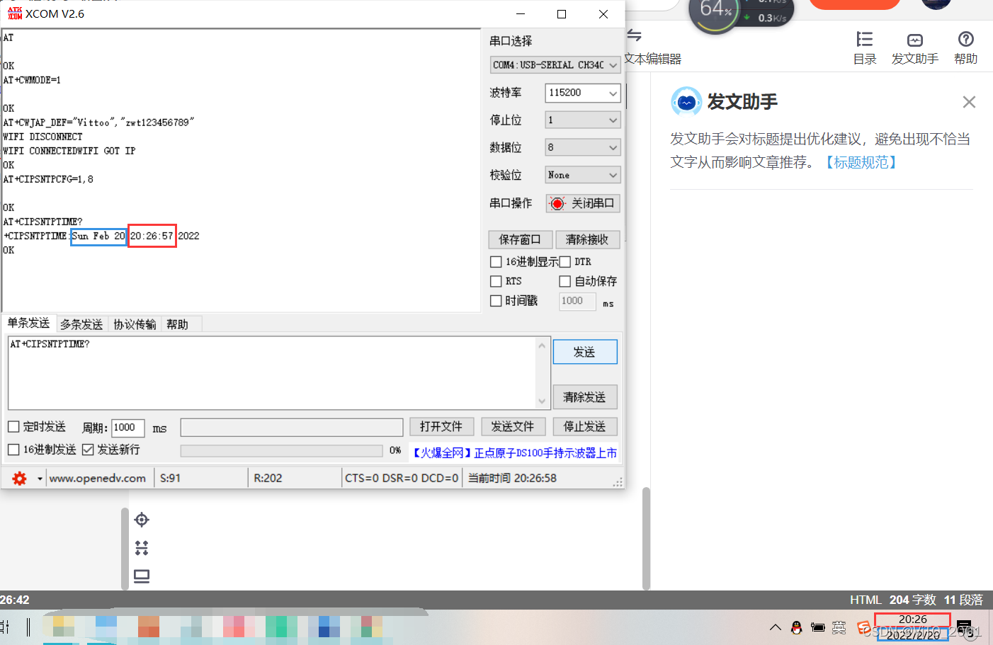Click the taskbar clock 20:26
This screenshot has width=993, height=645.
click(x=912, y=620)
